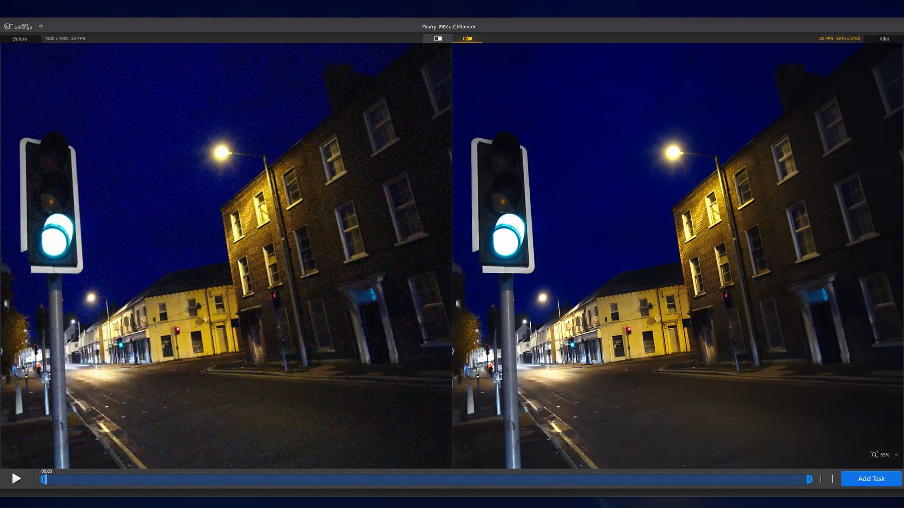Select the After tab label
904x508 pixels.
point(884,39)
